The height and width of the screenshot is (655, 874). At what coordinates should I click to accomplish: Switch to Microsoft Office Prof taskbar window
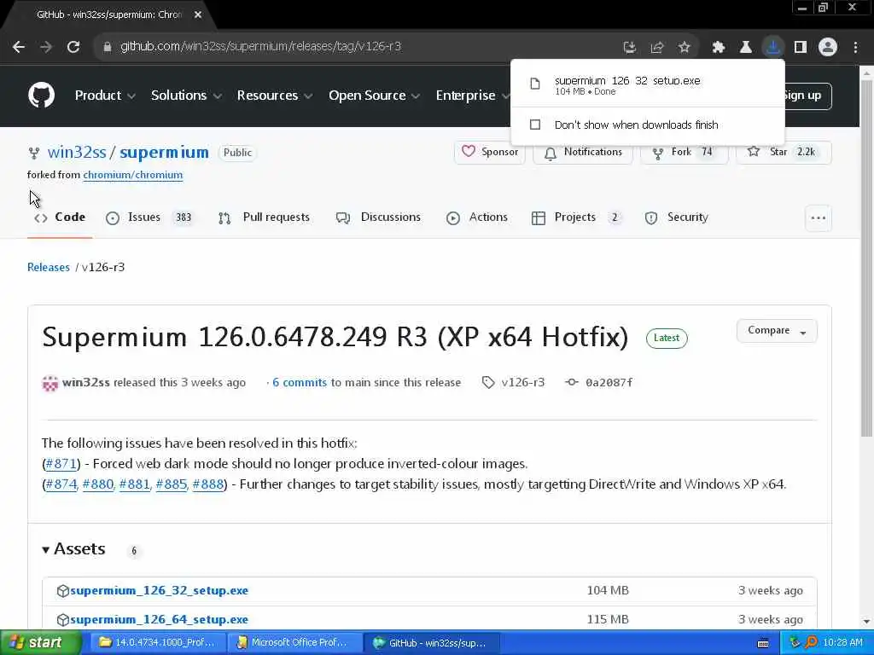[x=294, y=643]
